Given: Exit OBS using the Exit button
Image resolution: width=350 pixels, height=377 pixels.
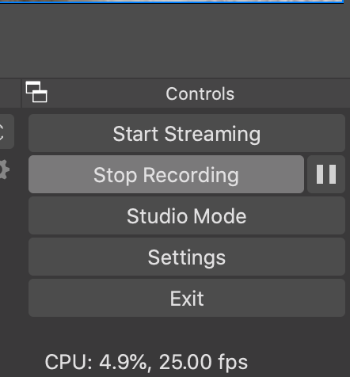Looking at the screenshot, I should (187, 298).
